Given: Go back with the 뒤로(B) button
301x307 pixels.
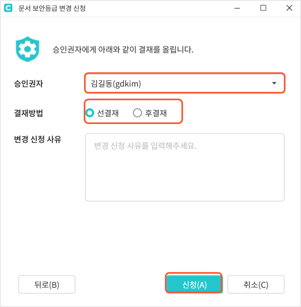Looking at the screenshot, I should tap(47, 284).
